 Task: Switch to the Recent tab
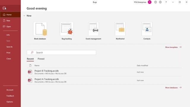(x=30, y=59)
